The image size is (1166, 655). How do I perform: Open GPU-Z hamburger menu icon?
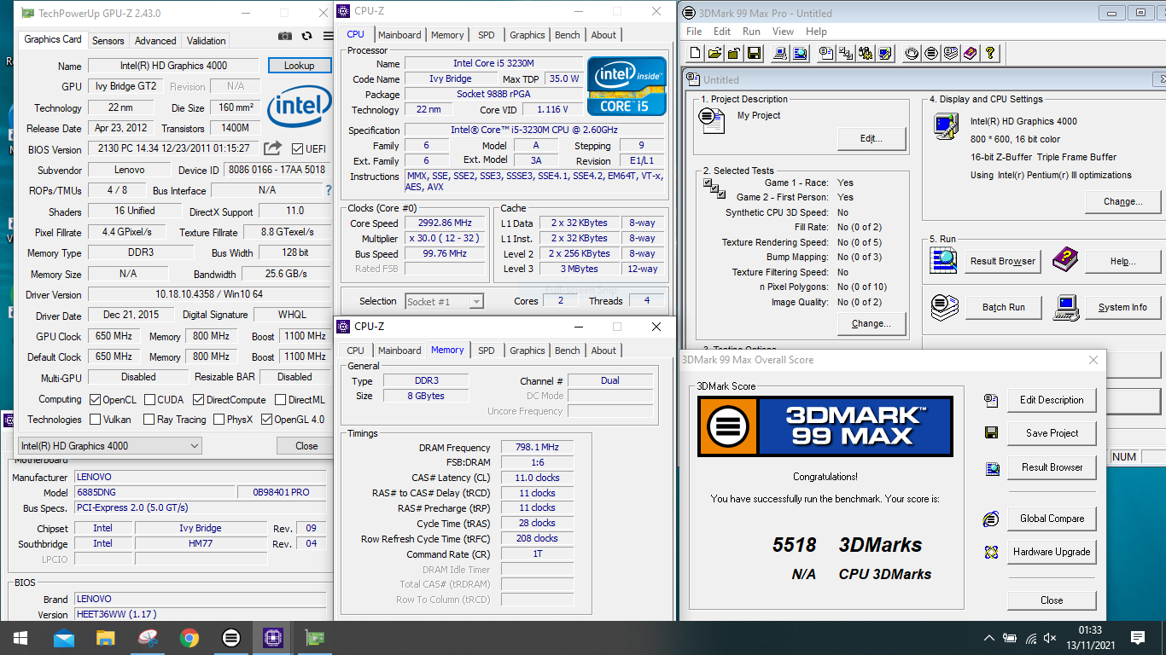pos(329,36)
